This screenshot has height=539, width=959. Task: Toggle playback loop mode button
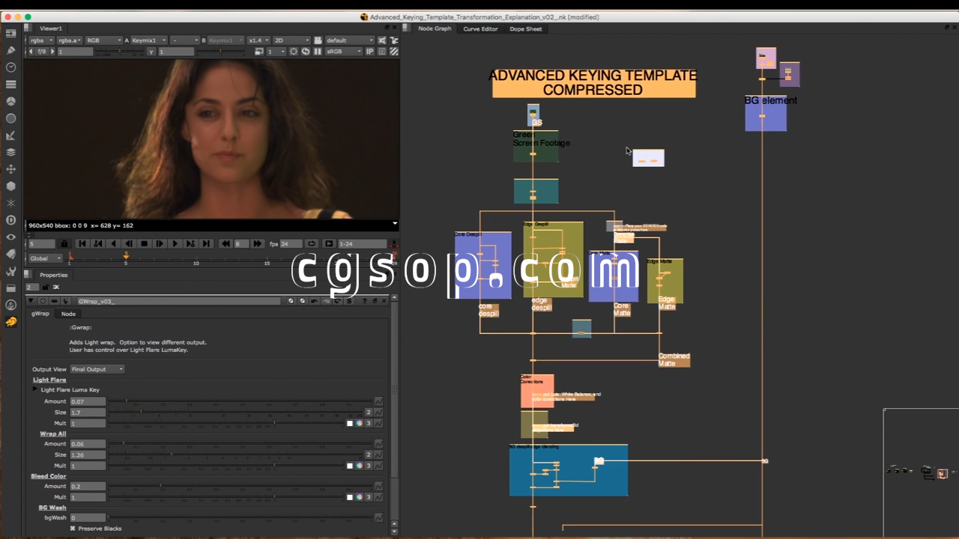pyautogui.click(x=312, y=244)
